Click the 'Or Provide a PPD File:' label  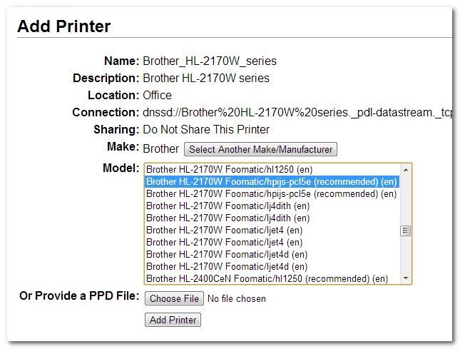click(x=79, y=296)
